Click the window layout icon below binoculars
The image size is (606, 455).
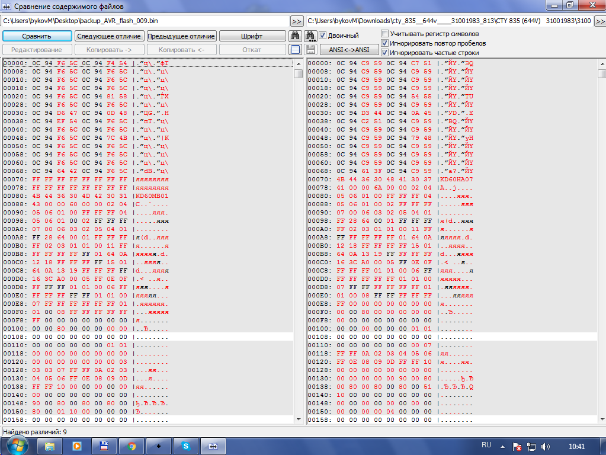click(x=296, y=50)
